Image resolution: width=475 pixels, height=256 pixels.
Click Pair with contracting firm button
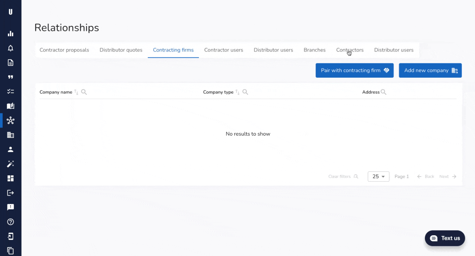coord(354,70)
